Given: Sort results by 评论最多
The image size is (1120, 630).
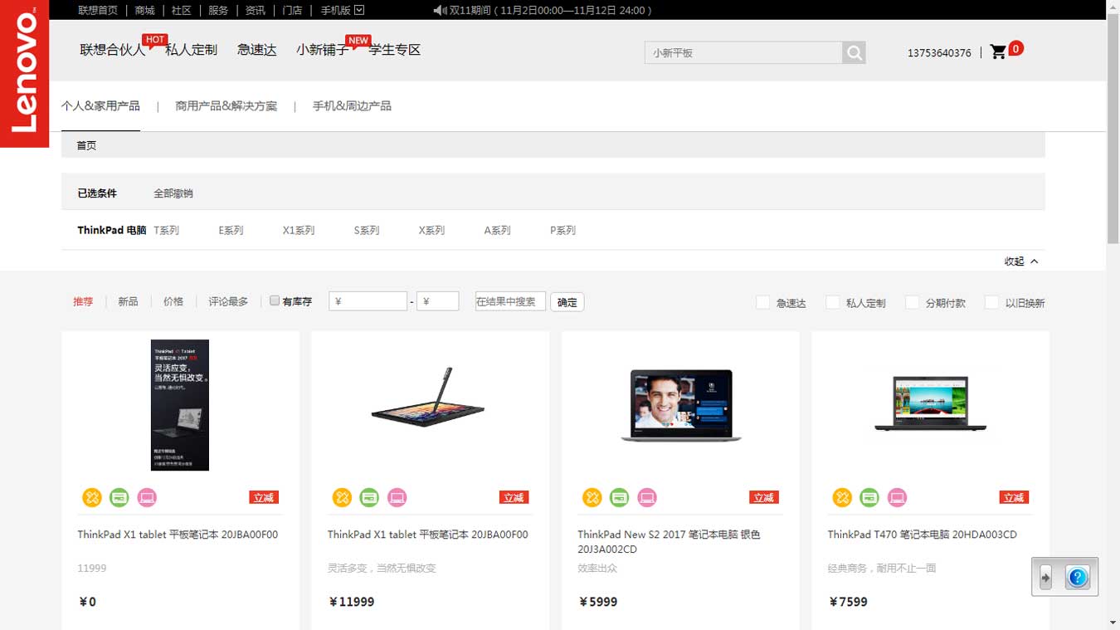Looking at the screenshot, I should click(x=228, y=301).
